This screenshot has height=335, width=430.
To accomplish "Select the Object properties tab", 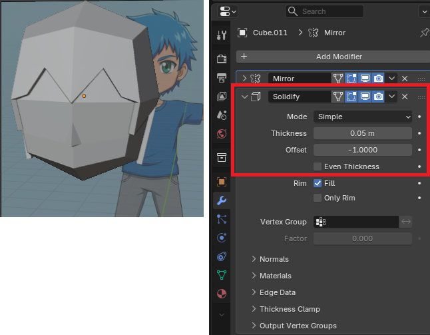I will pyautogui.click(x=222, y=180).
